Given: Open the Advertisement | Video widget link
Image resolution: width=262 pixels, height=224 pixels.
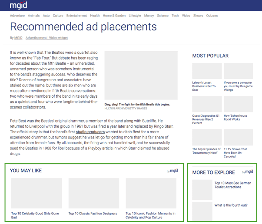Looking at the screenshot, I should click(x=47, y=38).
